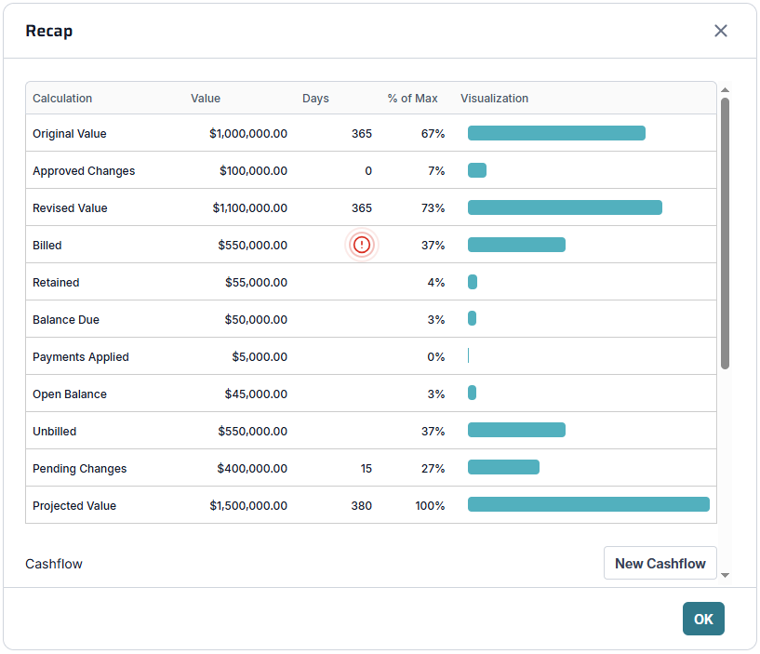Close the Recap dialog with X

721,31
